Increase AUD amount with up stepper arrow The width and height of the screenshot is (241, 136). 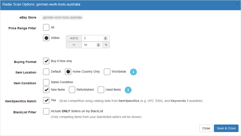106,37
